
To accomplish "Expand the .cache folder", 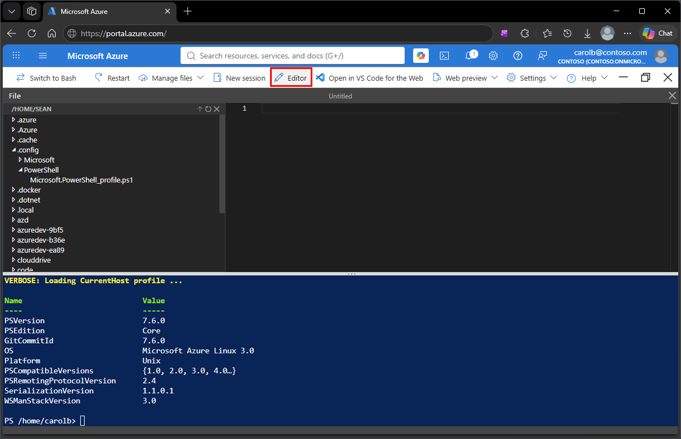I will (x=14, y=140).
